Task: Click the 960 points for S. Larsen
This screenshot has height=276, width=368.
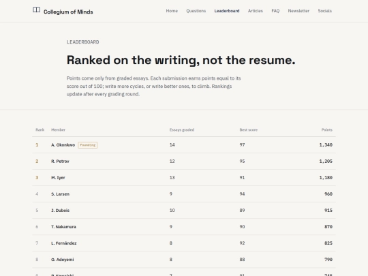Action: click(x=328, y=194)
